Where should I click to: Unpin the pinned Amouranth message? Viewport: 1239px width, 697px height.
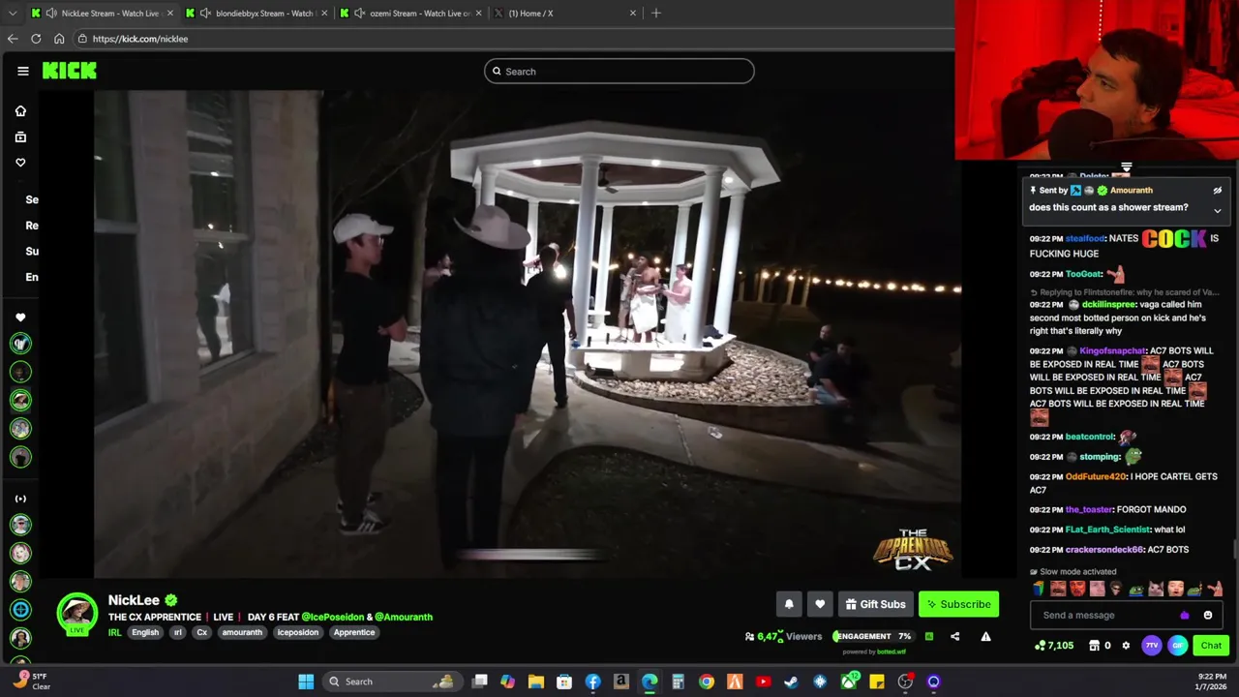pos(1218,191)
